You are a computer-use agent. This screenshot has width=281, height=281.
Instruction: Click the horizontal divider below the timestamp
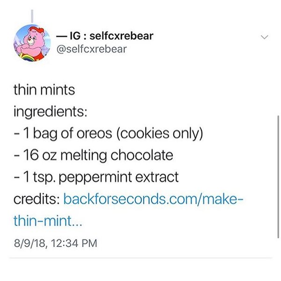140,258
